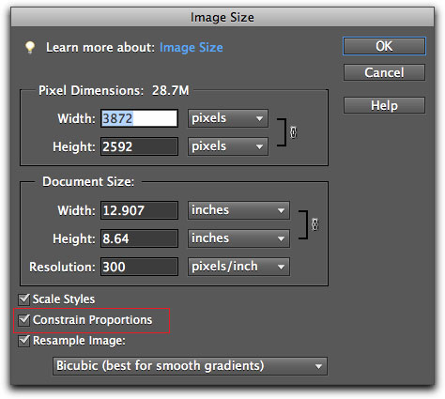Image resolution: width=445 pixels, height=399 pixels.
Task: Open the pixel Width units dropdown
Action: tap(228, 118)
